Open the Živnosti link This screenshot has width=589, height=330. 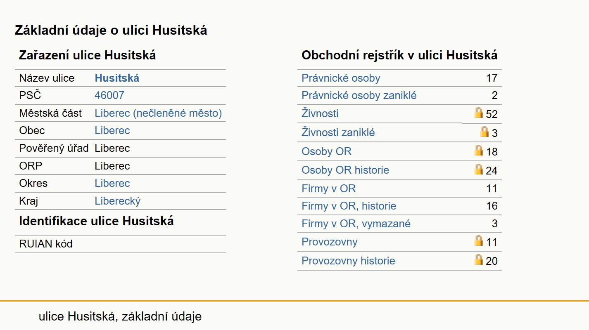(x=320, y=113)
